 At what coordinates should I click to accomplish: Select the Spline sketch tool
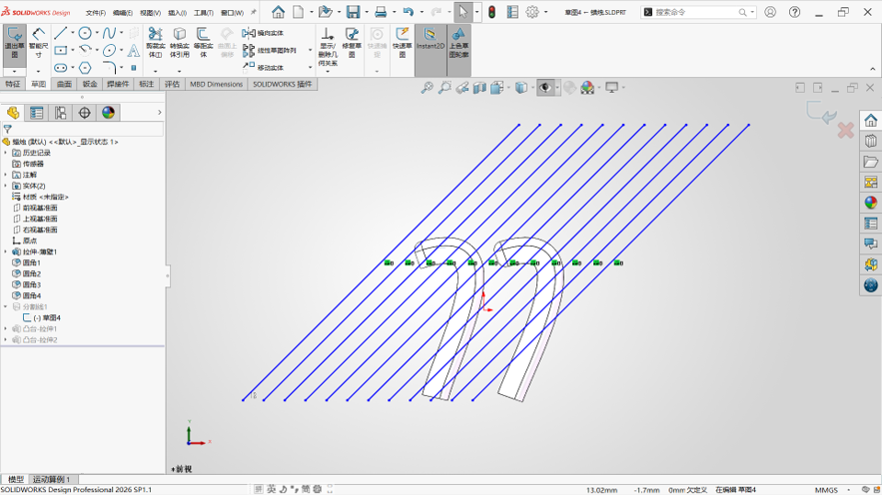pyautogui.click(x=109, y=33)
